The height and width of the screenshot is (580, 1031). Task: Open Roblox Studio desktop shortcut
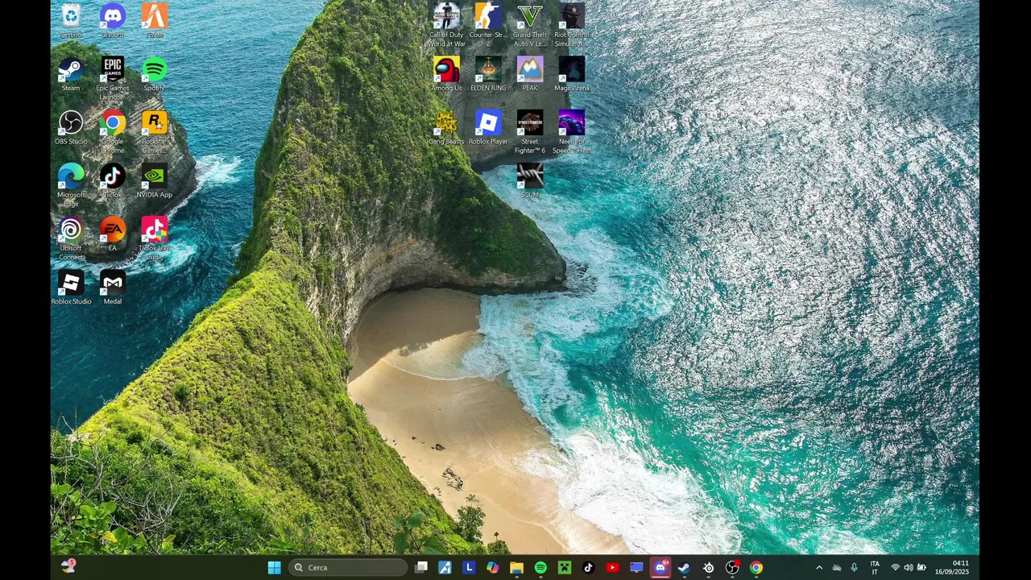click(71, 287)
